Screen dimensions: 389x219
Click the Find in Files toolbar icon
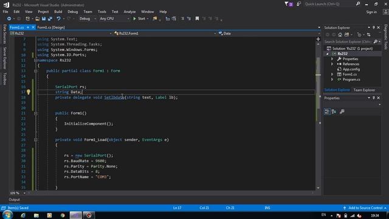(x=155, y=19)
